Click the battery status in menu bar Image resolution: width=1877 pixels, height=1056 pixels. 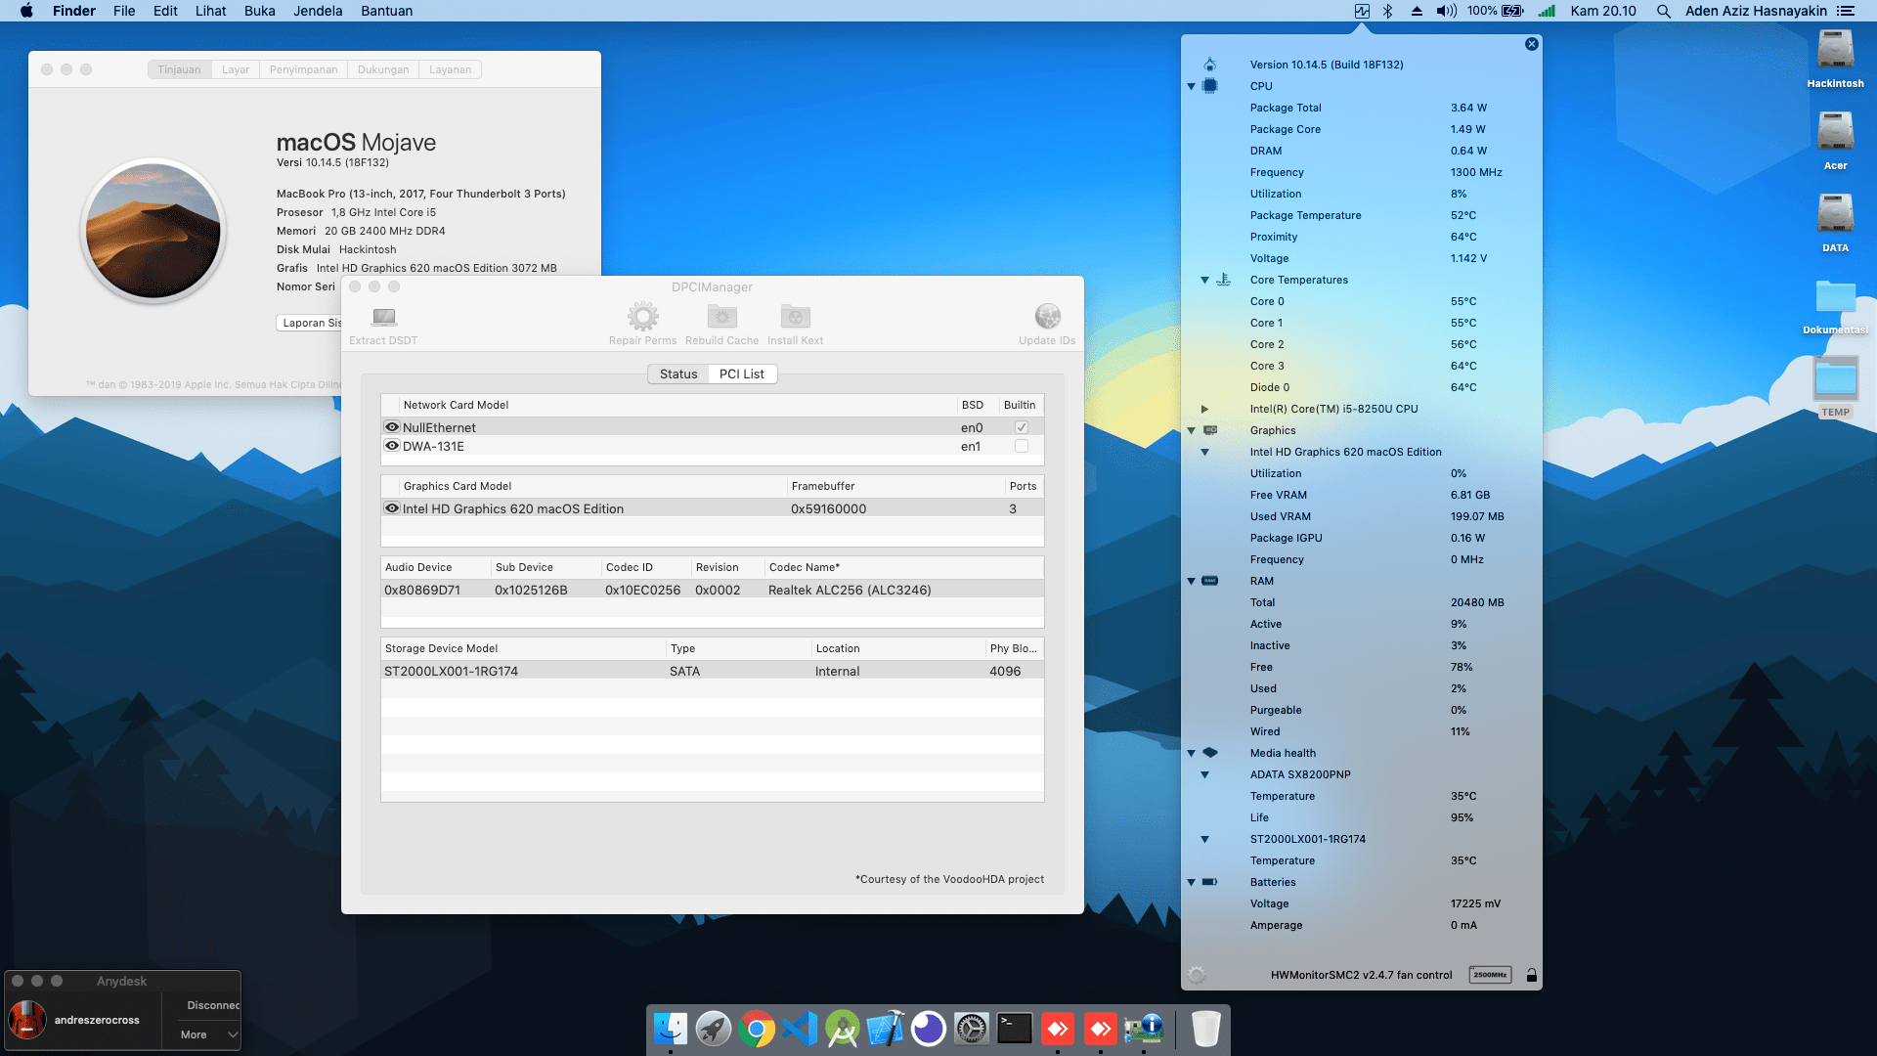click(1495, 11)
